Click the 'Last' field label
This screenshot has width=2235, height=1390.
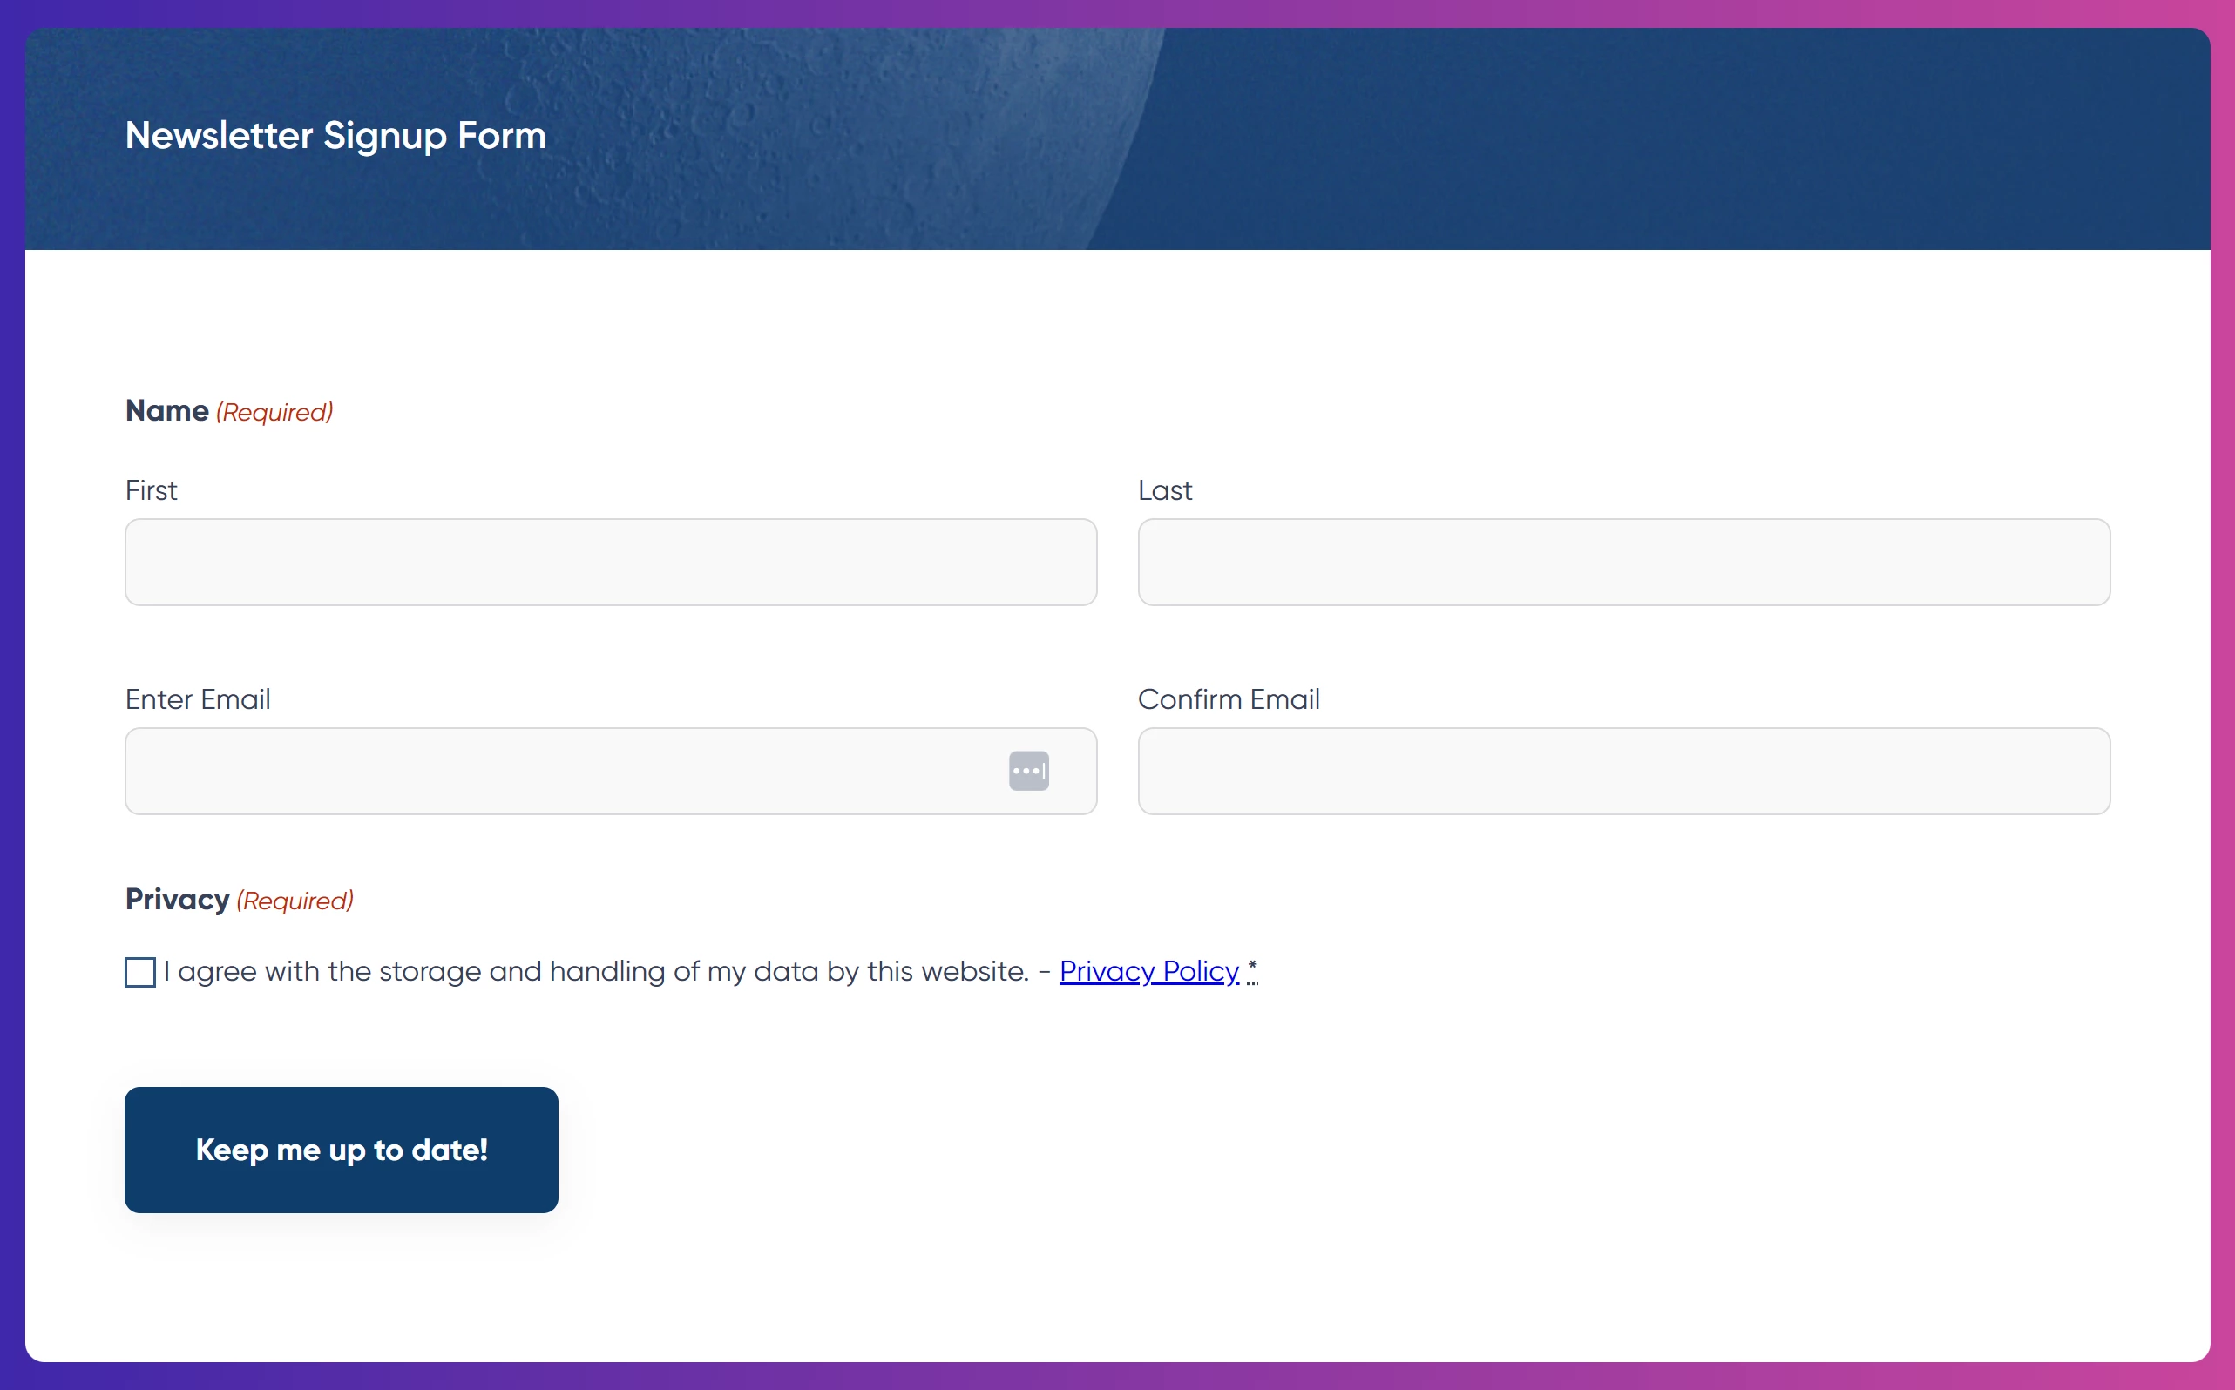coord(1164,490)
